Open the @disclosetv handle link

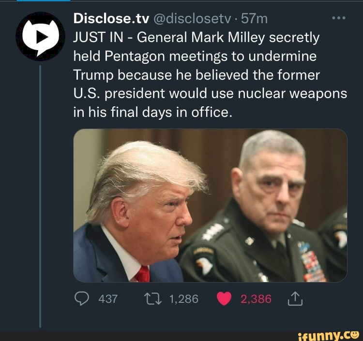point(192,18)
